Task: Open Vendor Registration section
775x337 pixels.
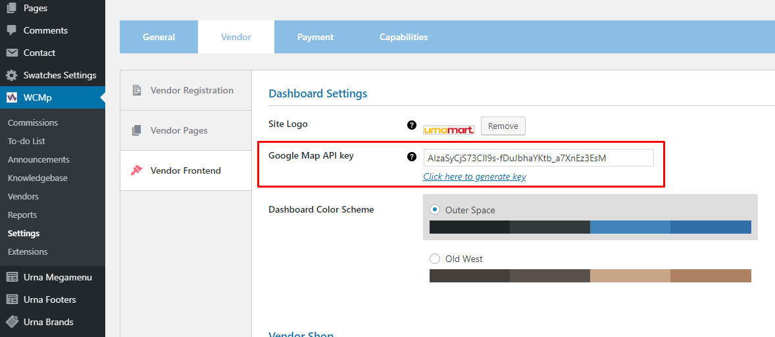Action: coord(186,90)
